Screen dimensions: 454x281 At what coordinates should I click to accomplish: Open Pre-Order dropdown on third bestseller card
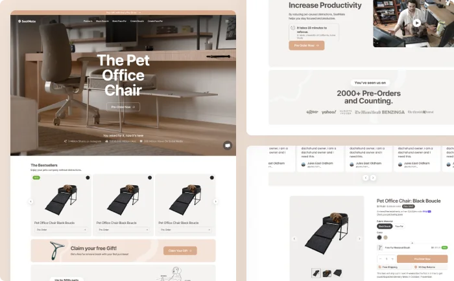click(x=185, y=230)
